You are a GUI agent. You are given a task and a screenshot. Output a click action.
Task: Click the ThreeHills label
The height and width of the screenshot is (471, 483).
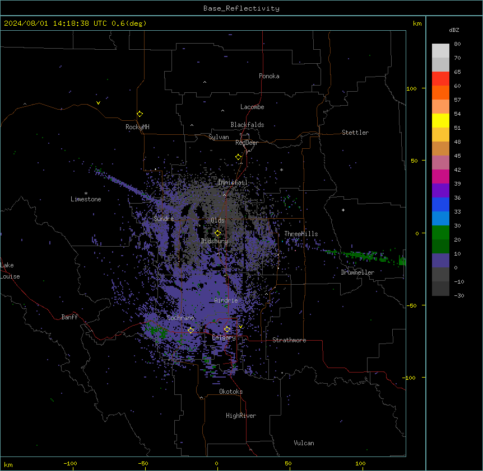point(301,234)
